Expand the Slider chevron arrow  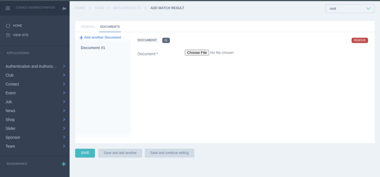click(64, 128)
